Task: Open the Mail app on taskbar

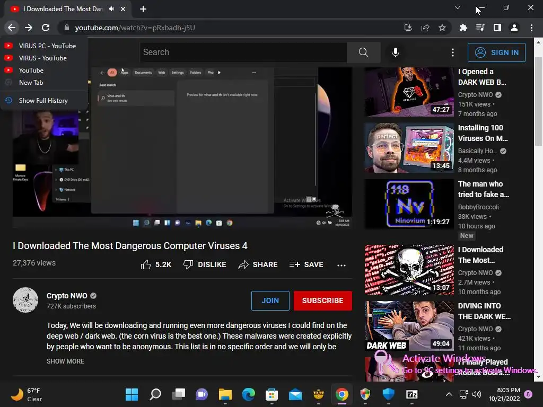Action: click(x=295, y=394)
